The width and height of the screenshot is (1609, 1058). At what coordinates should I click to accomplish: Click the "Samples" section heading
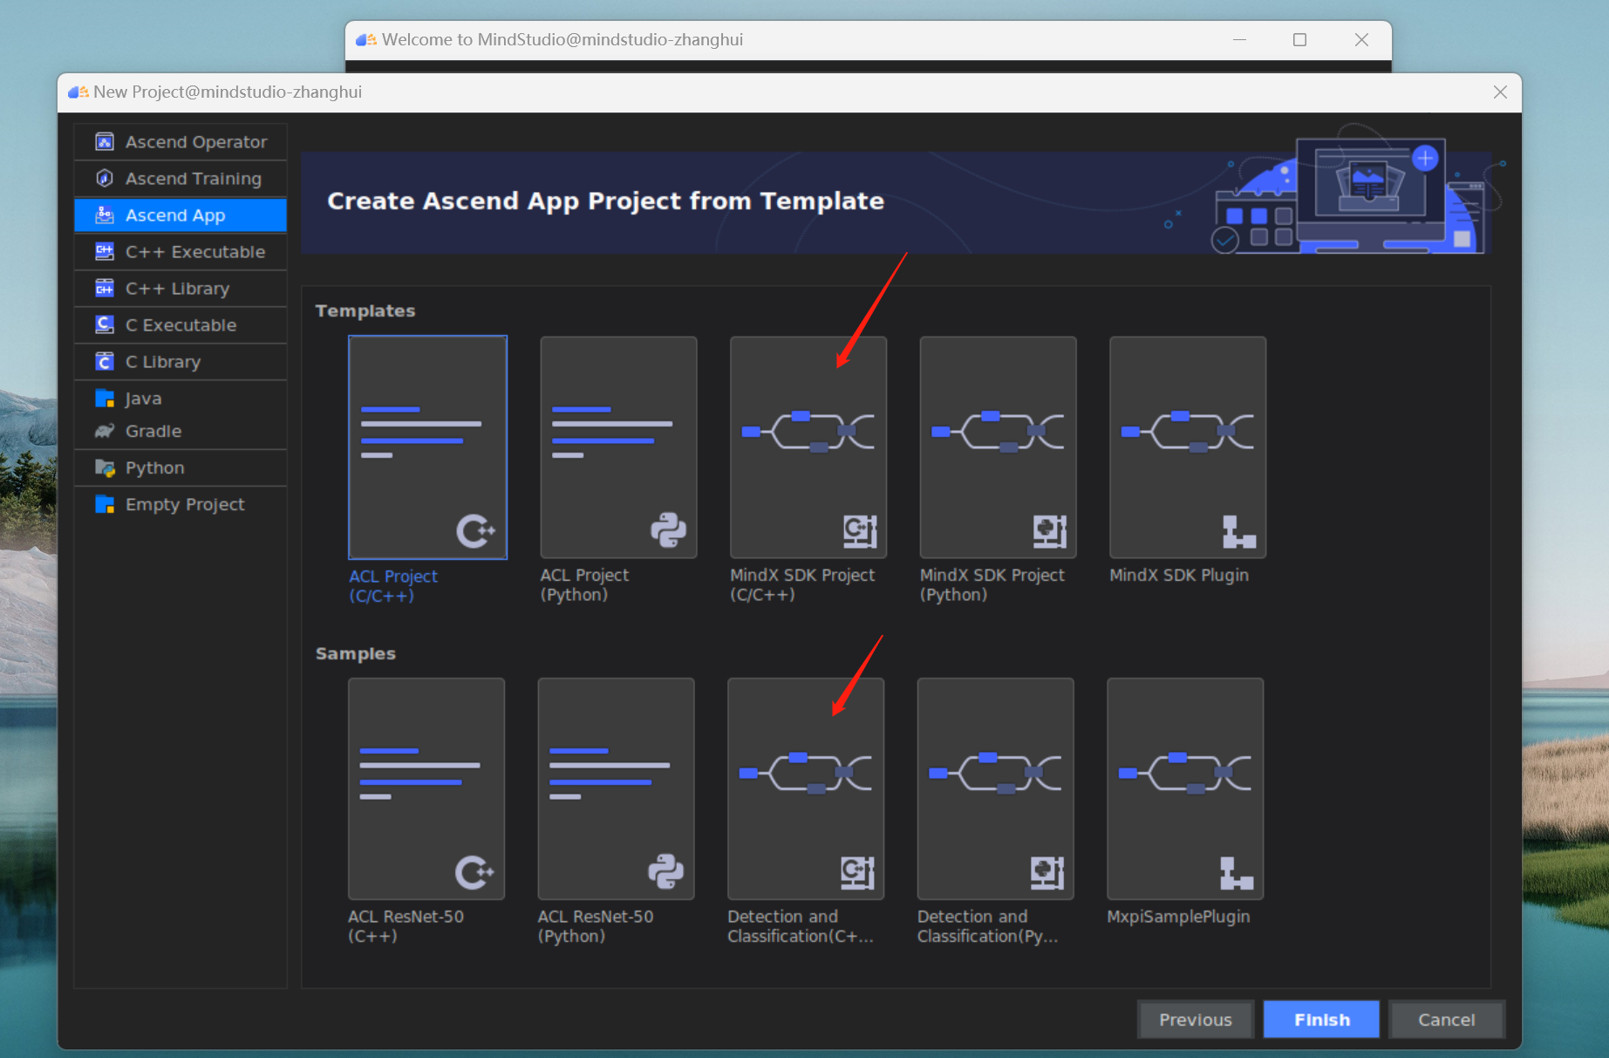pyautogui.click(x=356, y=653)
